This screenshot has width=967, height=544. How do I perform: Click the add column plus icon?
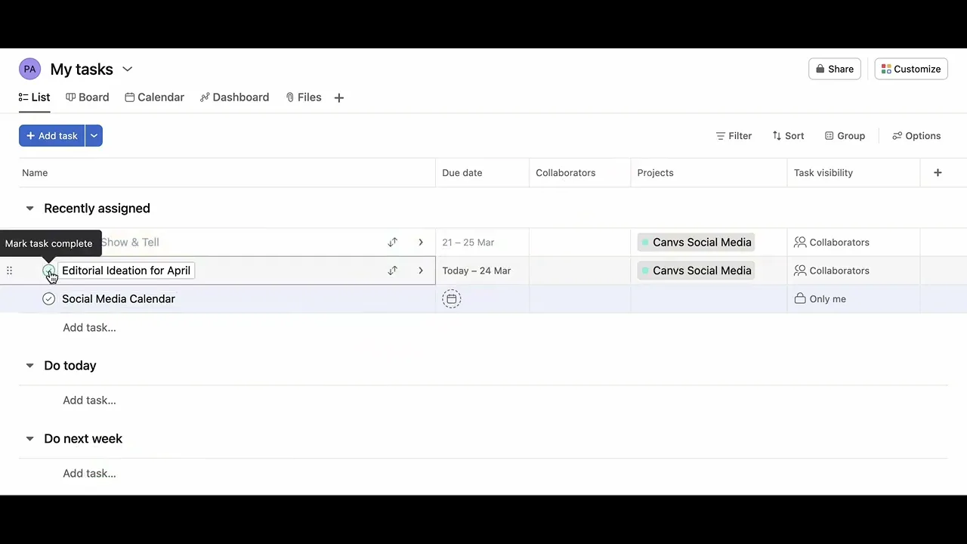tap(938, 173)
